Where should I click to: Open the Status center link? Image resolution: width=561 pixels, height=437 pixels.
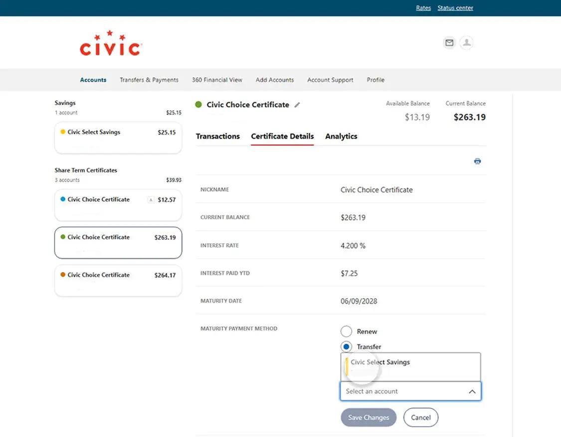tap(455, 7)
